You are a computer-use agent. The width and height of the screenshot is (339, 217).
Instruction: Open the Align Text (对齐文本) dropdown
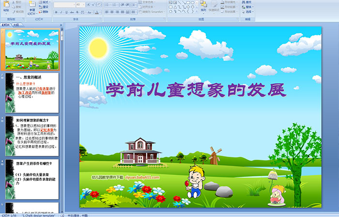(x=147, y=7)
